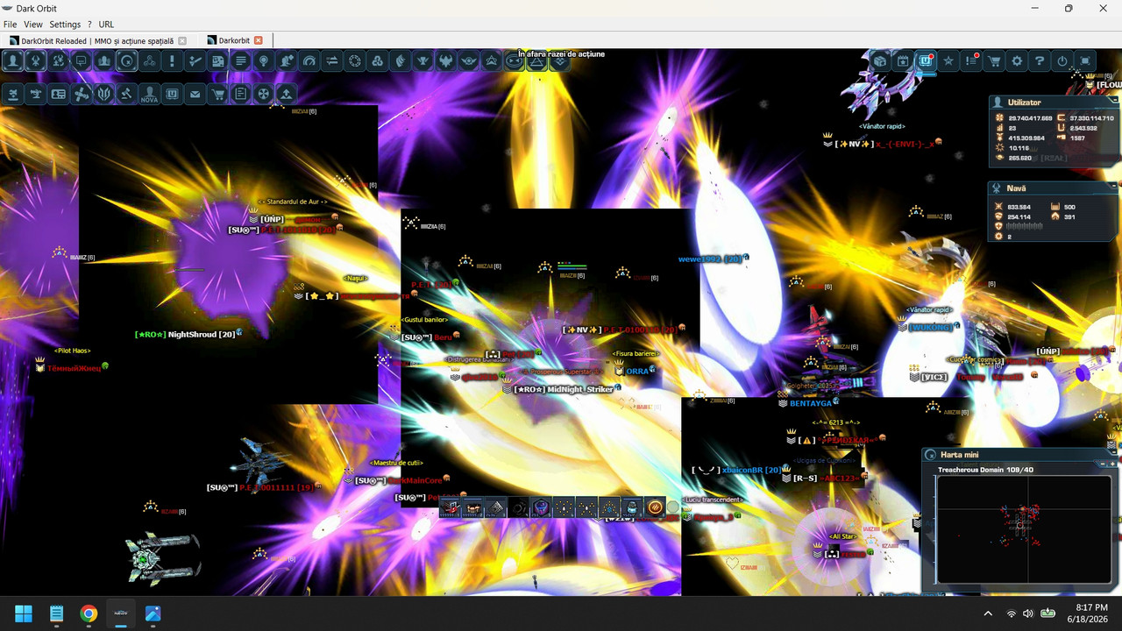This screenshot has height=631, width=1122.
Task: Open the Windows Start menu
Action: [x=24, y=613]
